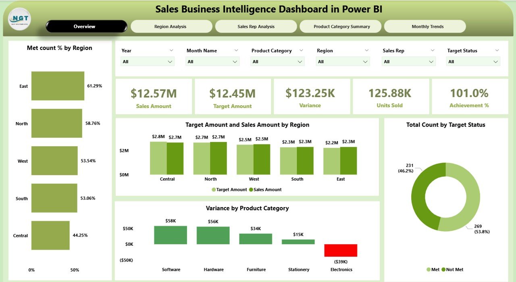Click Central Sales Amount bar
The height and width of the screenshot is (282, 516).
pos(175,159)
